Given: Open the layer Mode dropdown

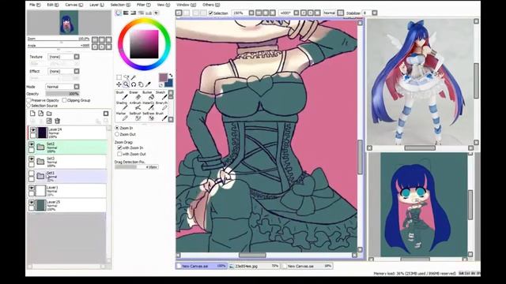Looking at the screenshot, I should (x=77, y=87).
